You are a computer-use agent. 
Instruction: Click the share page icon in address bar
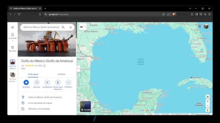(x=168, y=14)
